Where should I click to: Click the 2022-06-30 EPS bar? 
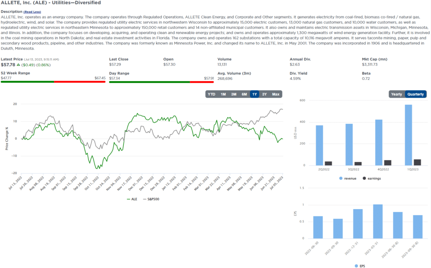[x=318, y=227]
